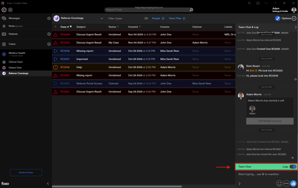This screenshot has width=298, height=188.
Task: Open the Messages section
Action: tap(14, 19)
